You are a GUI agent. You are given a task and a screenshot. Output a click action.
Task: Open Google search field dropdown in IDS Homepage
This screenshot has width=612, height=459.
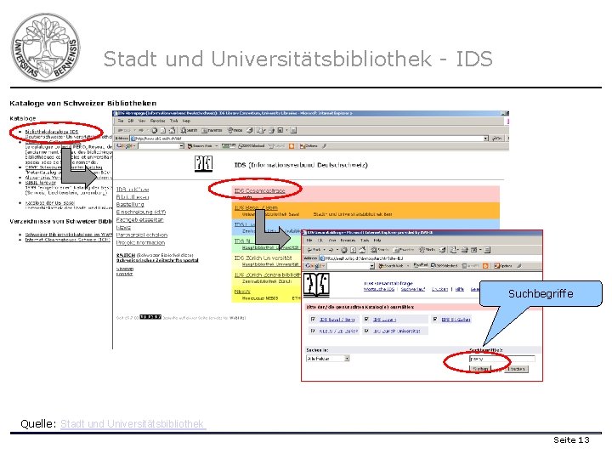[182, 145]
